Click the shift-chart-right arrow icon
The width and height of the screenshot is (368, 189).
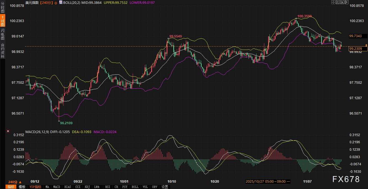346,2
